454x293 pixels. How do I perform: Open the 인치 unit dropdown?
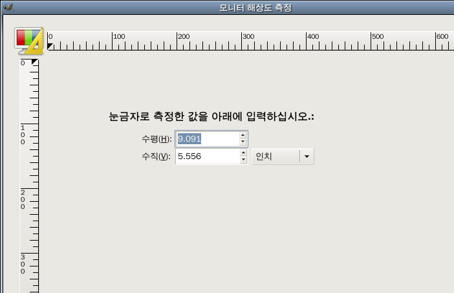click(275, 157)
